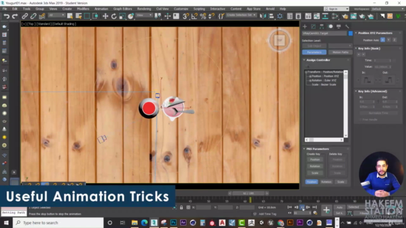
Task: Collapse the Key Info (Advanced) rollout
Action: tap(372, 91)
